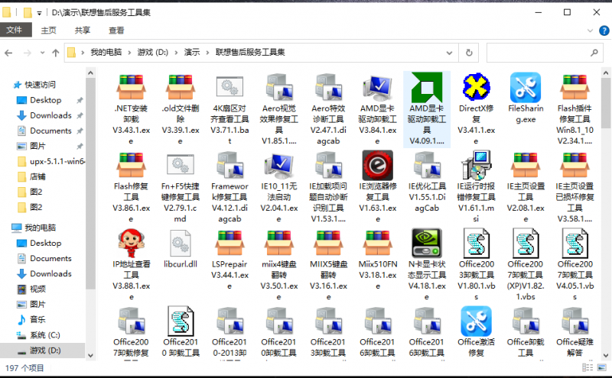Image resolution: width=612 pixels, height=378 pixels.
Task: Open upx-5.1.1-win64 folder in sidebar
Action: click(57, 161)
